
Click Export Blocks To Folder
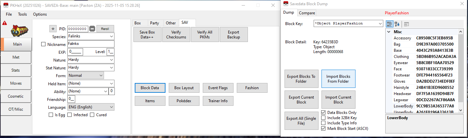(x=301, y=79)
